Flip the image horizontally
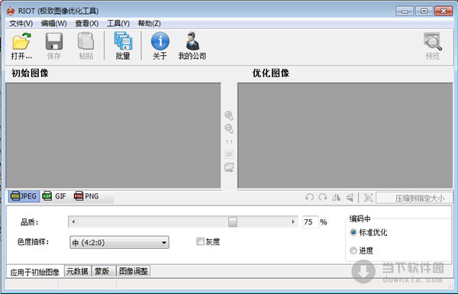This screenshot has height=294, width=458. pyautogui.click(x=336, y=198)
